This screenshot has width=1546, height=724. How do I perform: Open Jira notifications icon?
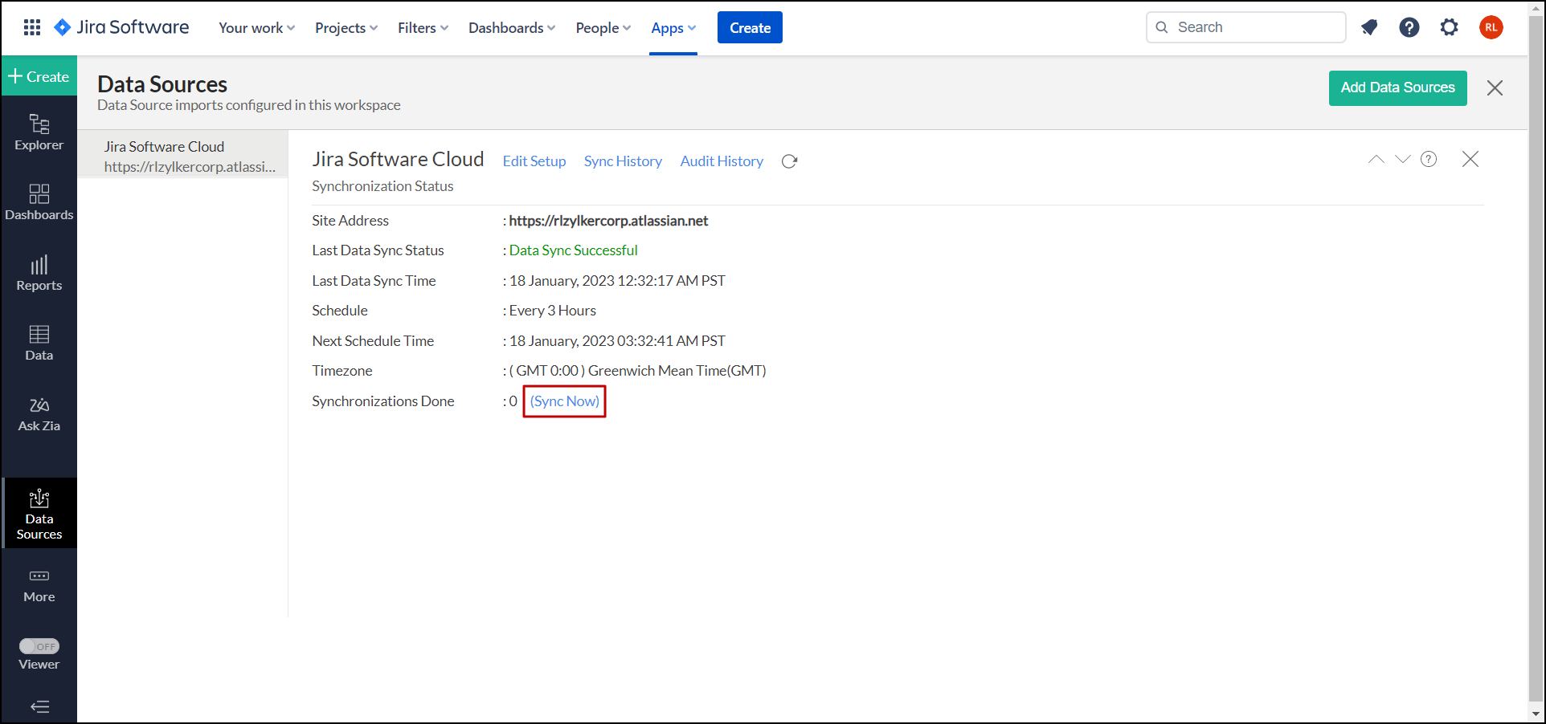click(x=1369, y=27)
